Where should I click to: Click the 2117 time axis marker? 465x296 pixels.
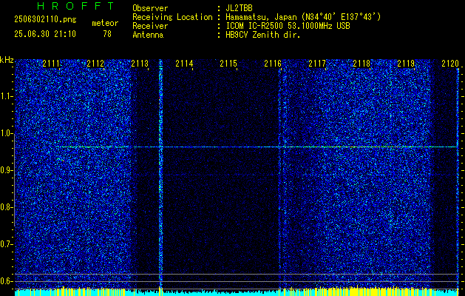click(x=317, y=64)
